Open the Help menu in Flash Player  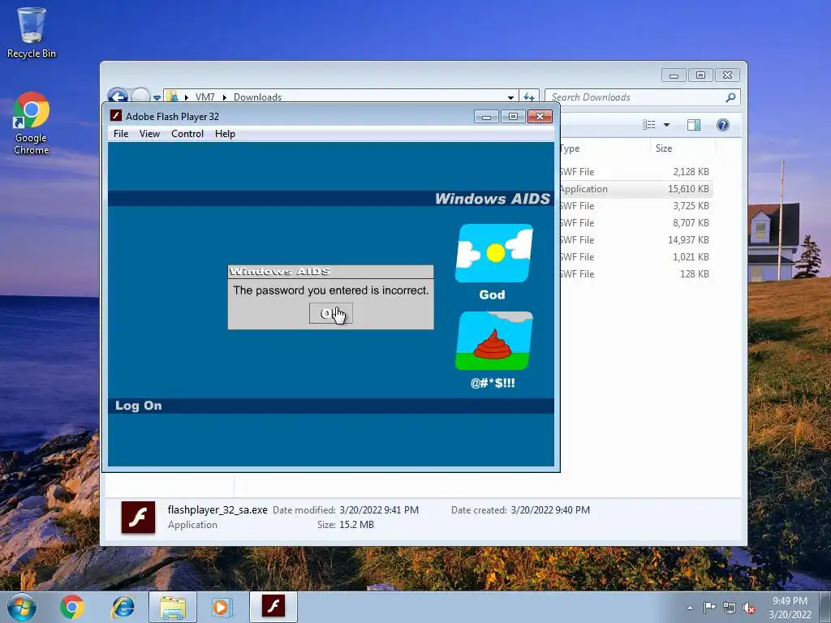225,134
